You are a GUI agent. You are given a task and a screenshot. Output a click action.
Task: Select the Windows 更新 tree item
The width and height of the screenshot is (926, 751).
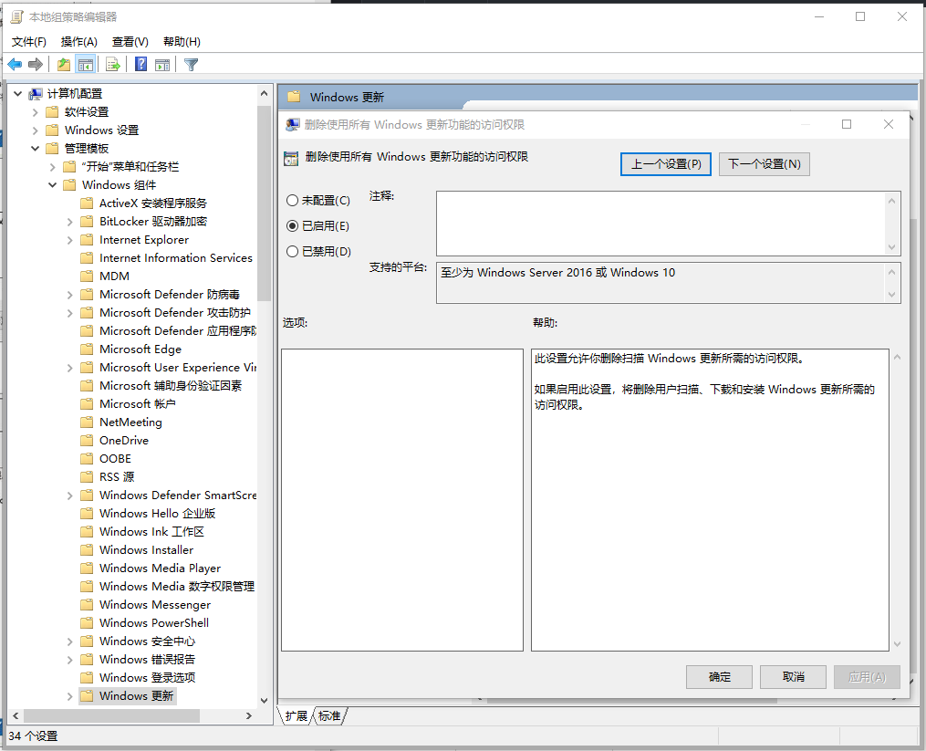click(137, 696)
